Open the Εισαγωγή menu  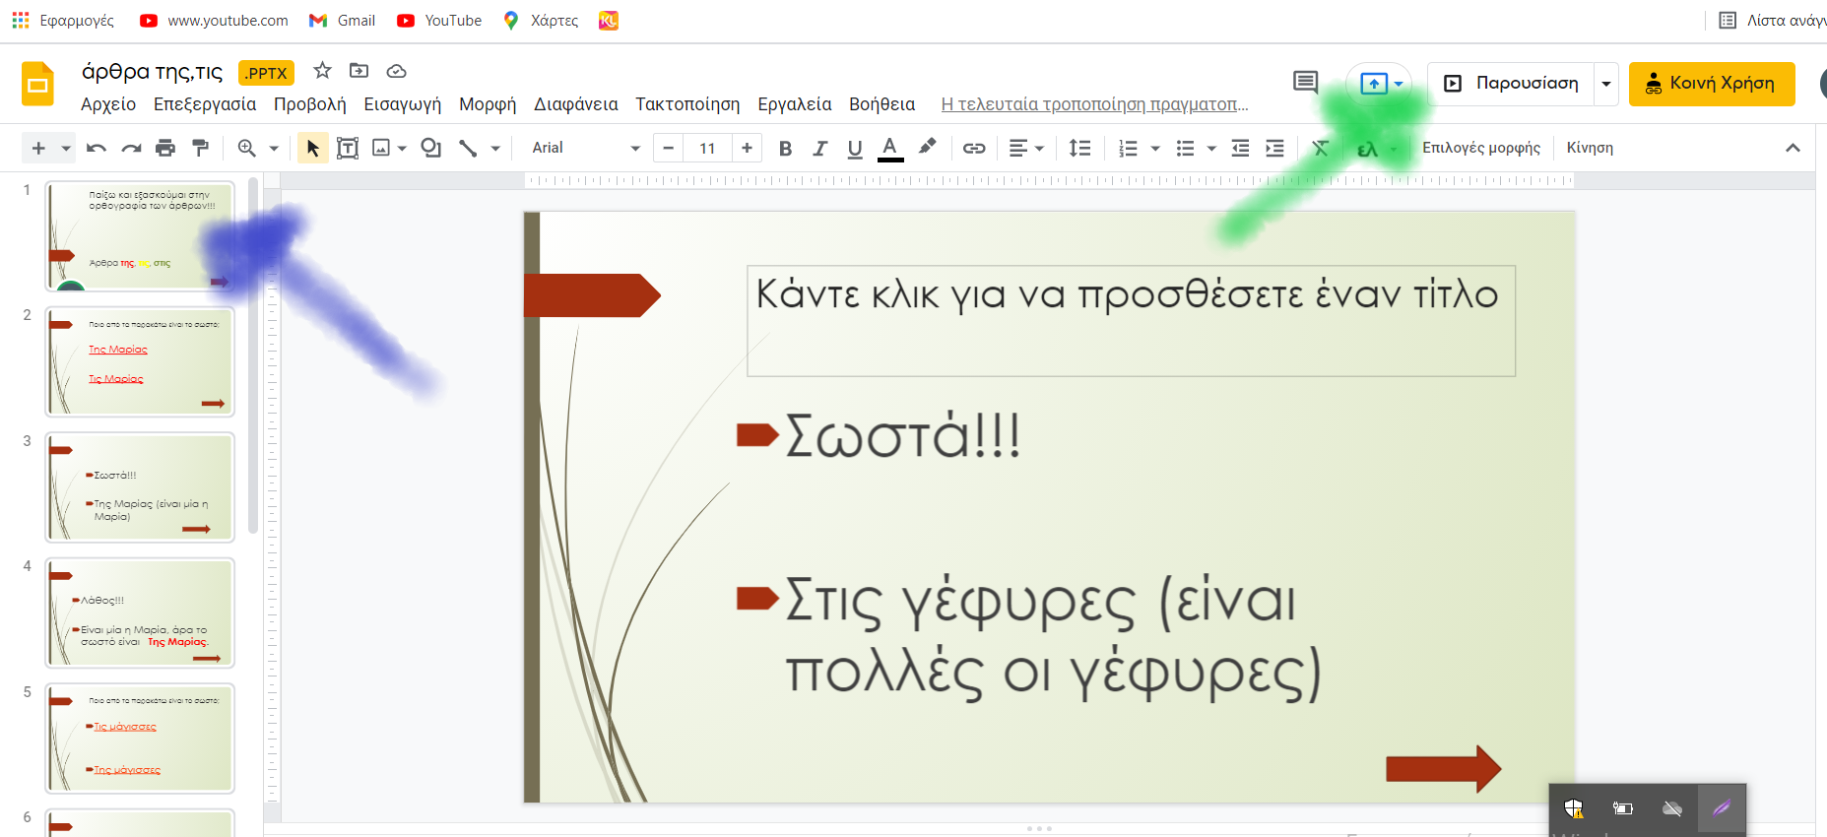pos(402,104)
